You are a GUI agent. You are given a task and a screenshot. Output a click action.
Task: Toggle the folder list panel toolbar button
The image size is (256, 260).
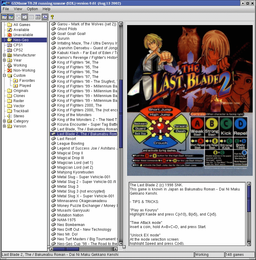click(4, 17)
